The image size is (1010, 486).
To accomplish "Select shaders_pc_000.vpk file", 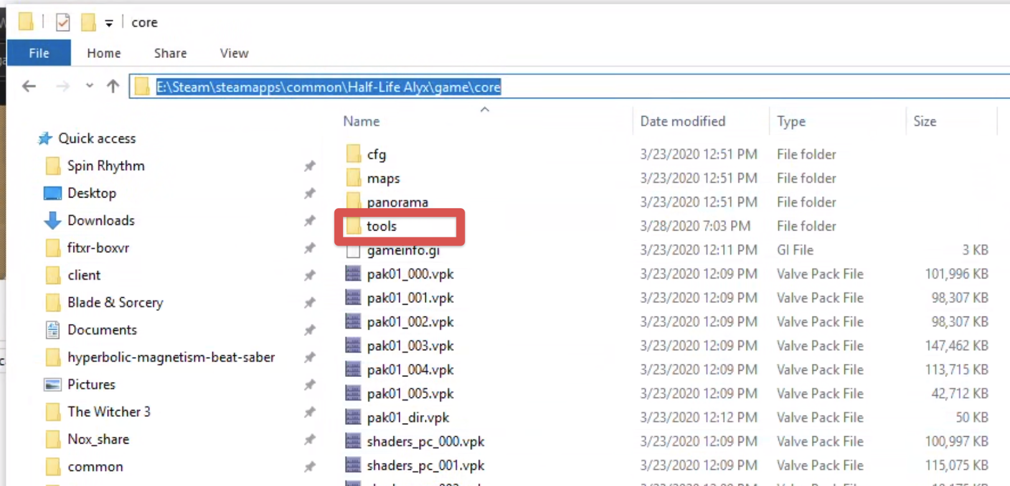I will point(425,441).
